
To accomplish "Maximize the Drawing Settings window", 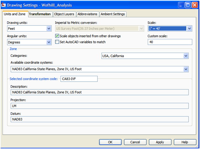I will (x=188, y=5).
